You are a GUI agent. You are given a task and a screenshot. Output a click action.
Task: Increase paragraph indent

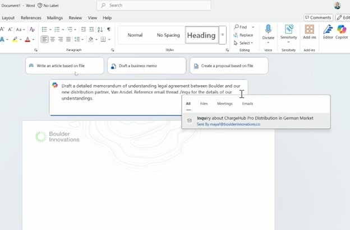pyautogui.click(x=91, y=30)
